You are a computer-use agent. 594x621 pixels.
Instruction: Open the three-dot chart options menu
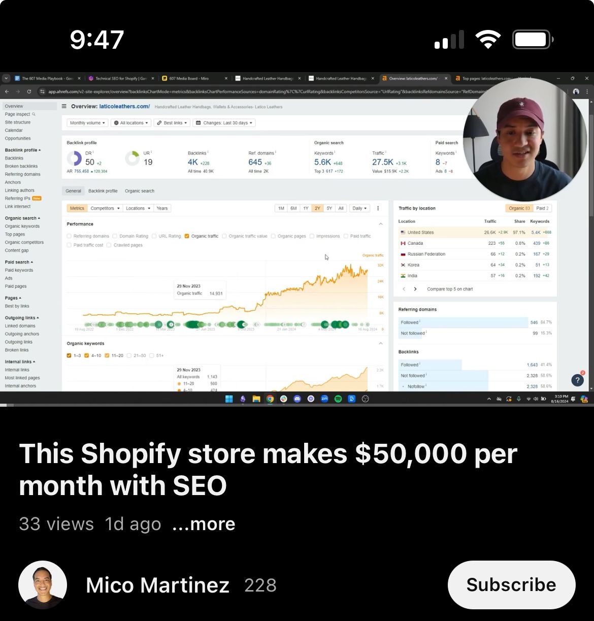tap(378, 208)
